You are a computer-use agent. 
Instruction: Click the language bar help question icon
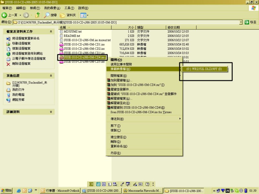point(147,184)
